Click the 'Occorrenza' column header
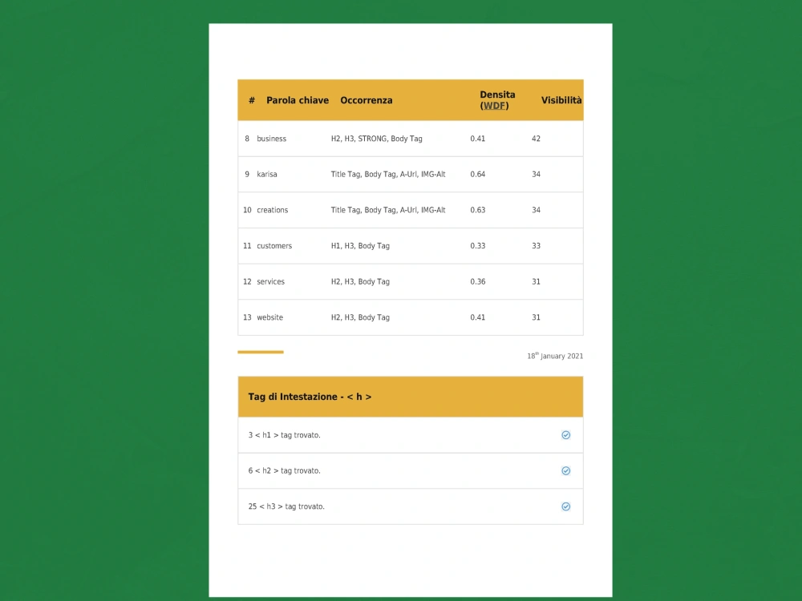 367,100
